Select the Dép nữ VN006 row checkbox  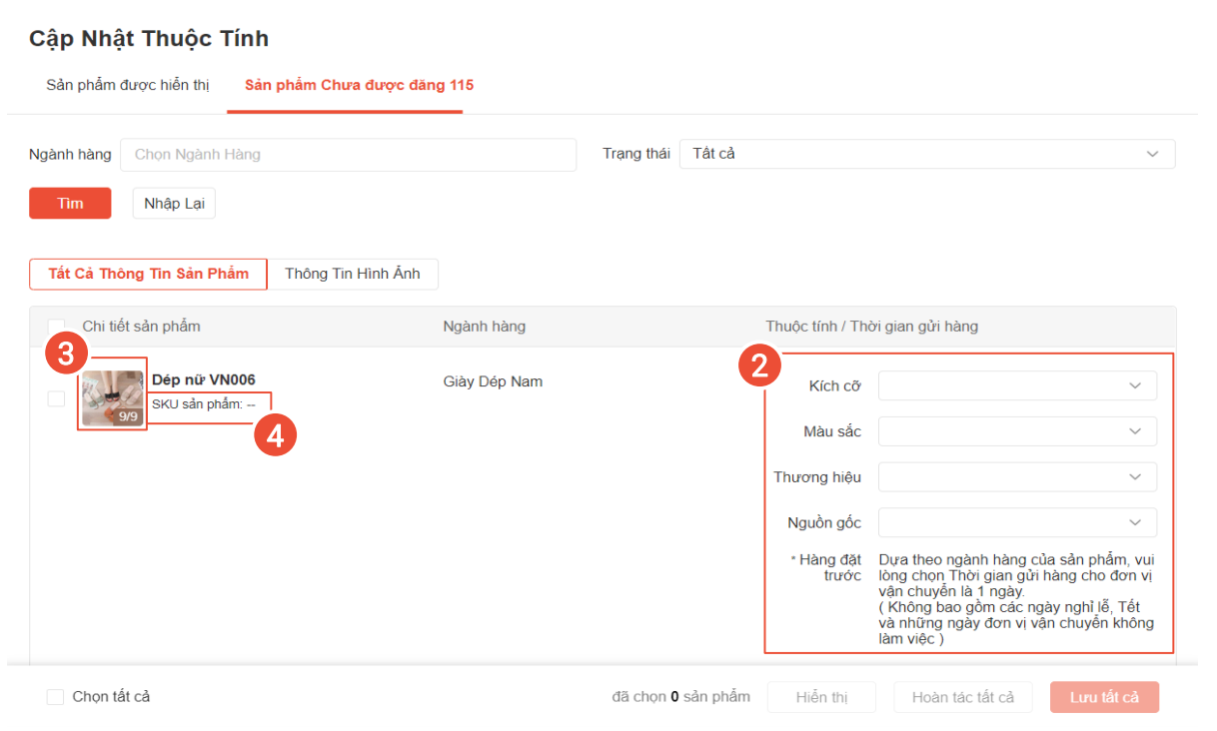point(56,398)
